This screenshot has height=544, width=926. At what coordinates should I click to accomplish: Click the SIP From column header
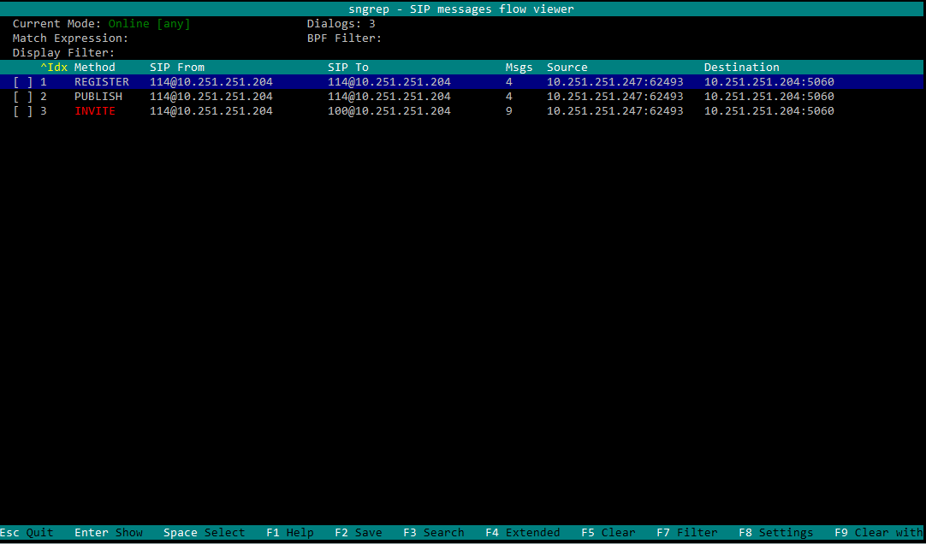(x=177, y=68)
